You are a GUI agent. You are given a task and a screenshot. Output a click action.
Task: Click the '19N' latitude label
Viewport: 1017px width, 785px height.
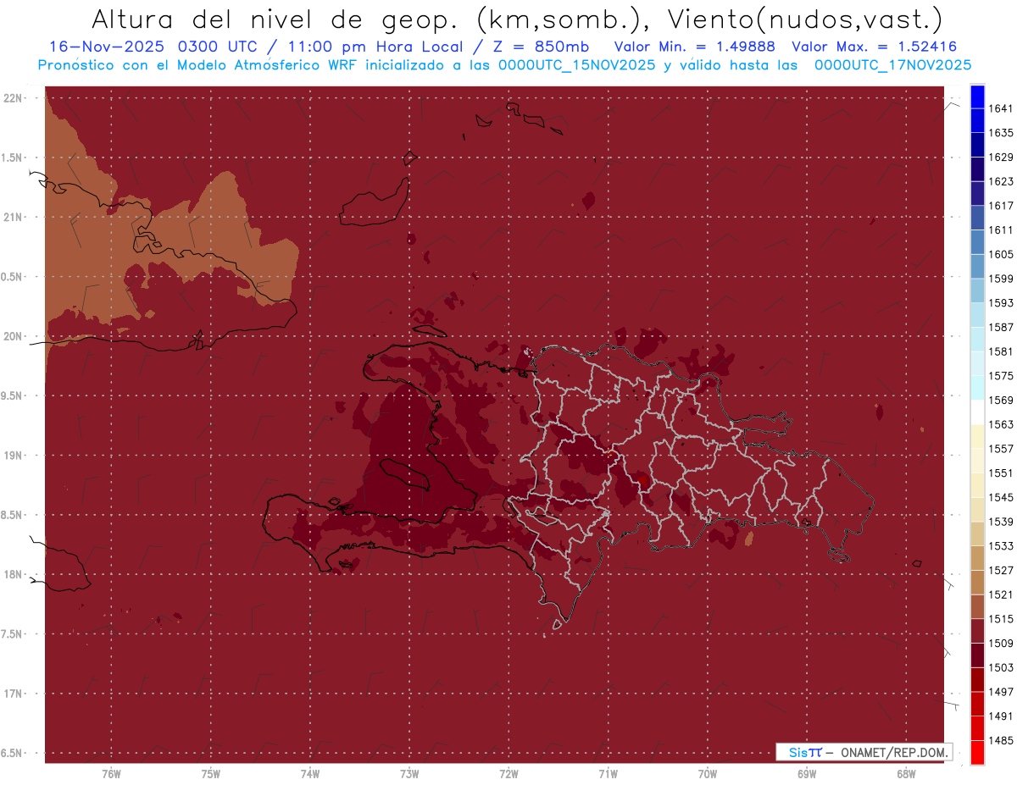[x=12, y=456]
